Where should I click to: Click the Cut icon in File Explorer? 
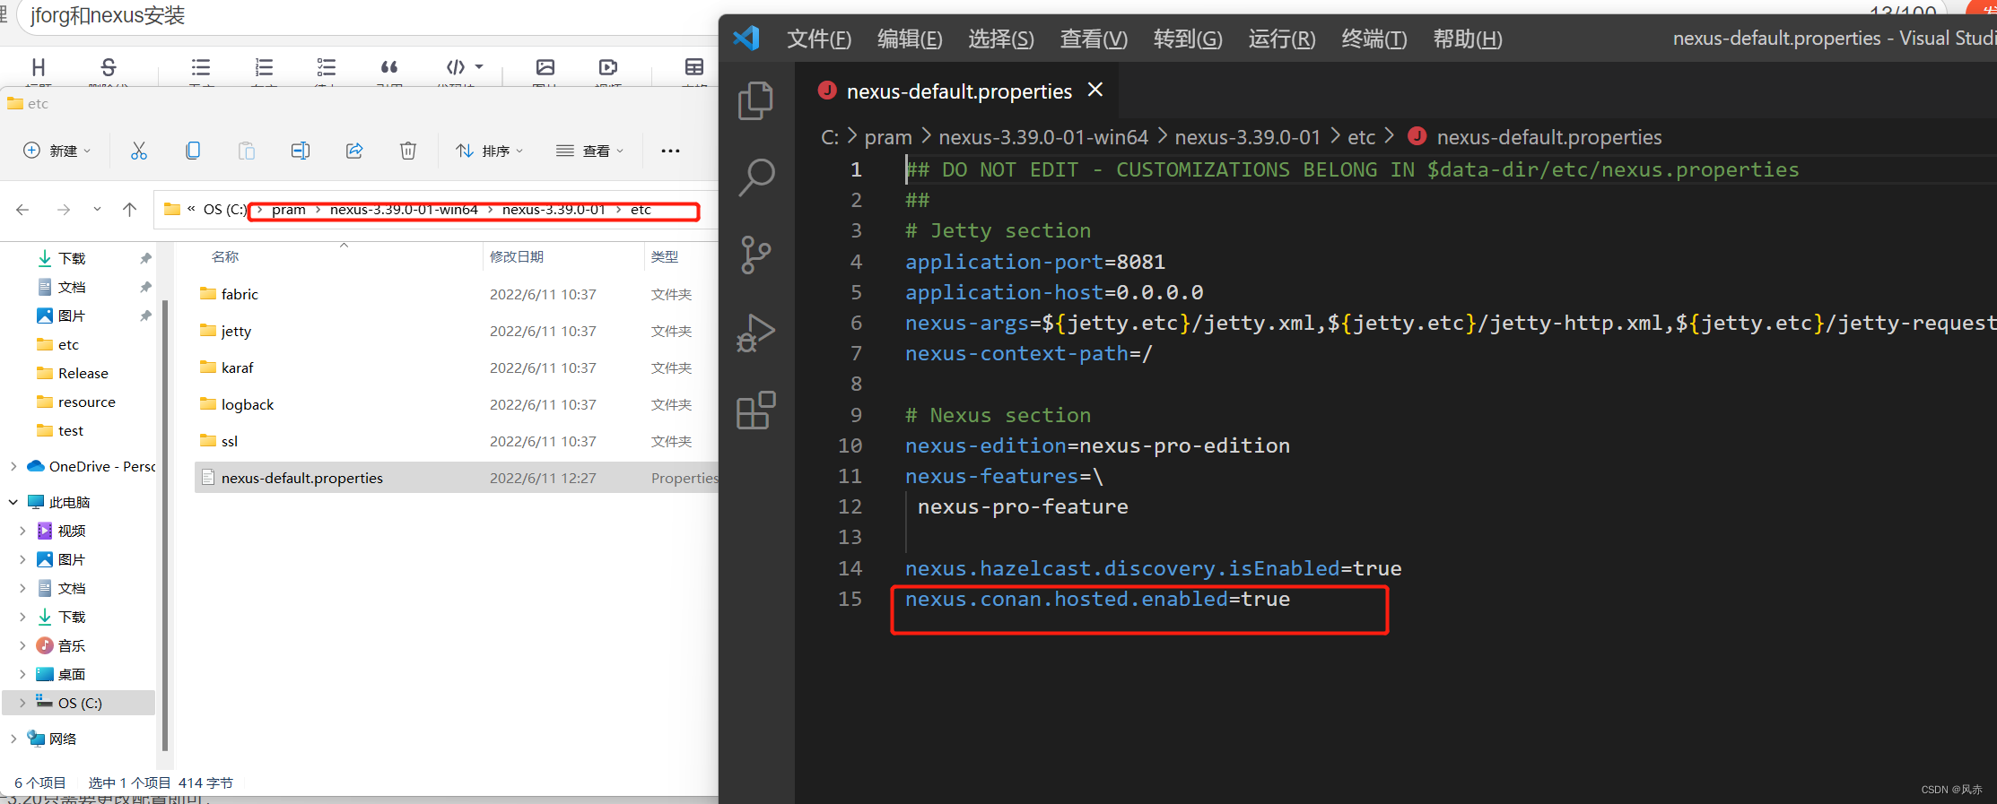[x=138, y=151]
